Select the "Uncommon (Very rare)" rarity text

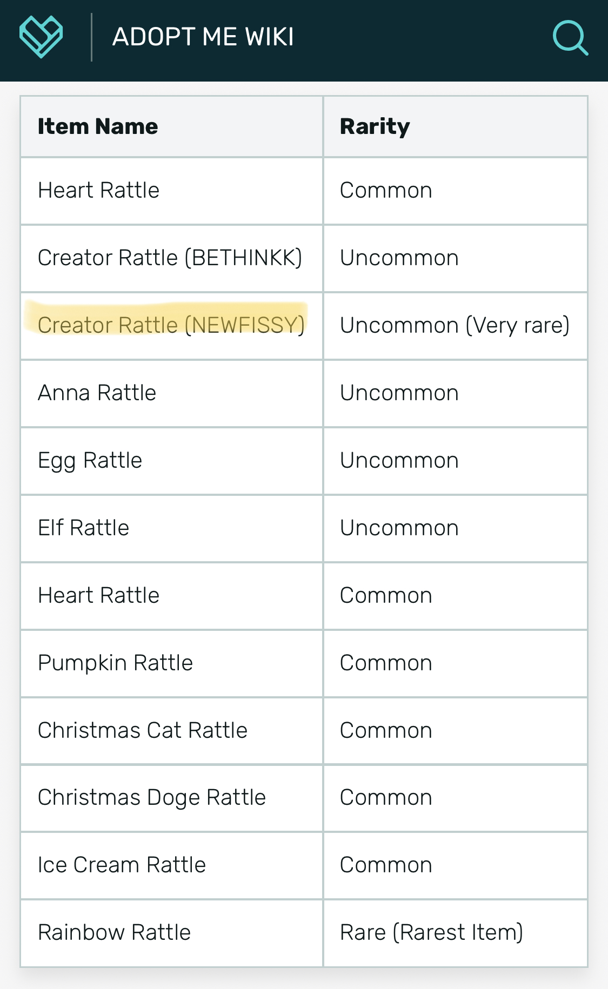pyautogui.click(x=455, y=325)
